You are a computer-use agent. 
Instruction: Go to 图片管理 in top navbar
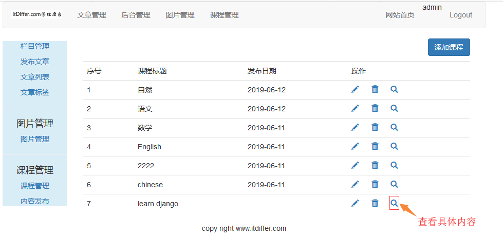click(180, 15)
